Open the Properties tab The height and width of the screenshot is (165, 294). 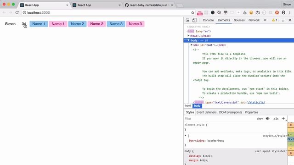click(251, 112)
